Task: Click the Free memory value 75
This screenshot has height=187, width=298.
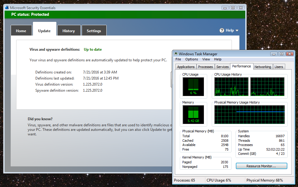Action: (226, 149)
